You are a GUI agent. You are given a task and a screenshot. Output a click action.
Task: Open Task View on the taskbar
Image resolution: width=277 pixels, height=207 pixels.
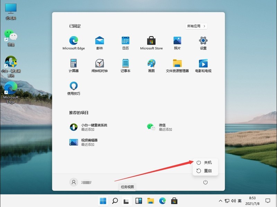pos(126,200)
